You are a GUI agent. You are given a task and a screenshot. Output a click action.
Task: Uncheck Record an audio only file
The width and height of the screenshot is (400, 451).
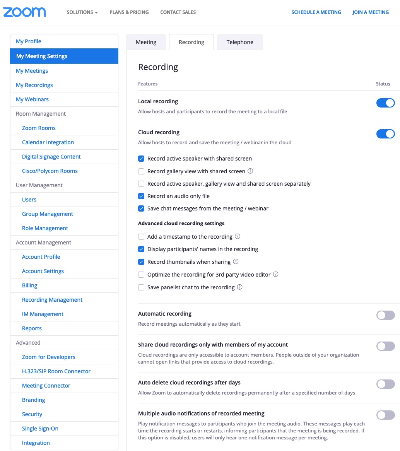[x=141, y=196]
